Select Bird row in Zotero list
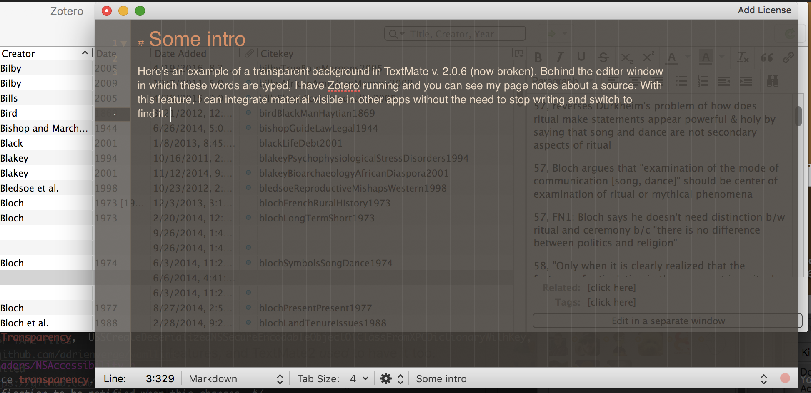Screen dimensions: 811x393 pos(46,113)
